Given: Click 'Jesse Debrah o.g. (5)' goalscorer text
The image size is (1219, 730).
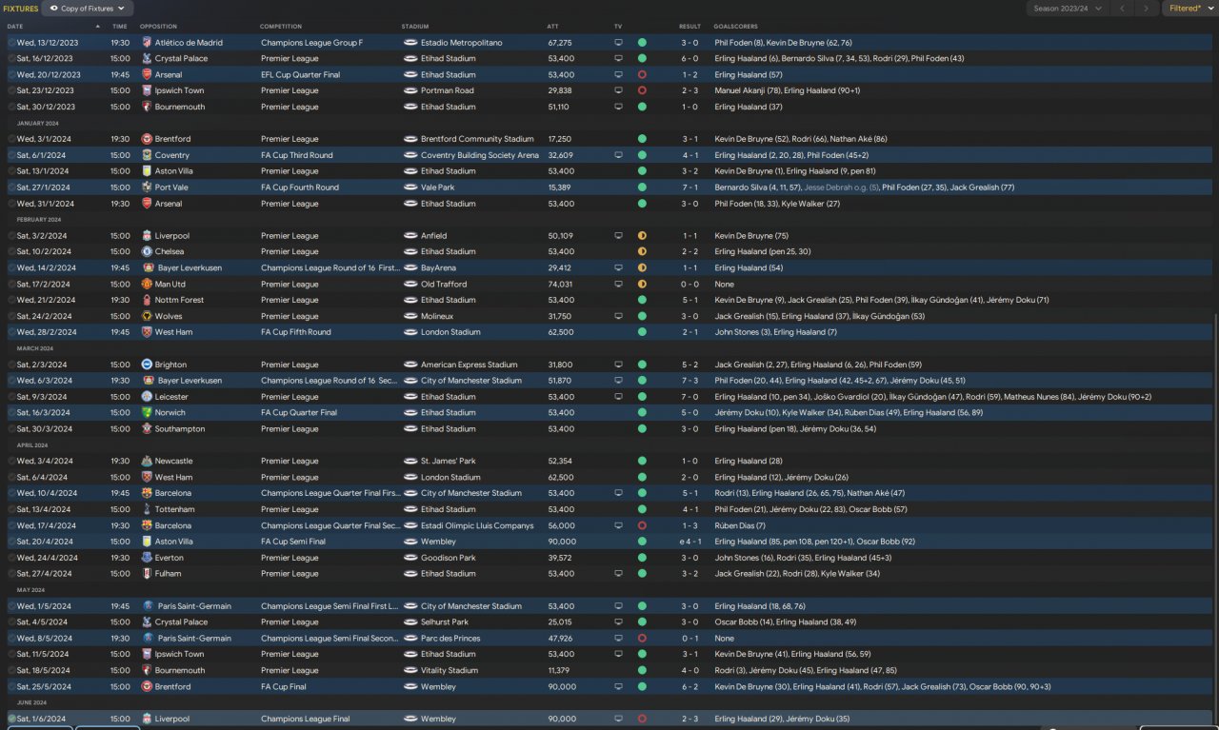Looking at the screenshot, I should [x=841, y=187].
